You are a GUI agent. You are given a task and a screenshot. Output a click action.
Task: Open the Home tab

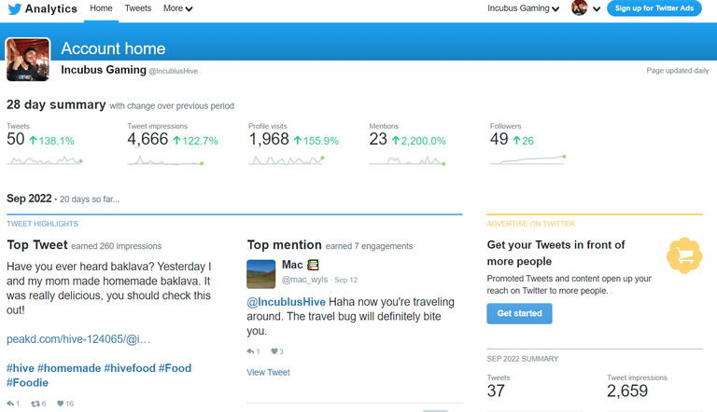point(101,8)
